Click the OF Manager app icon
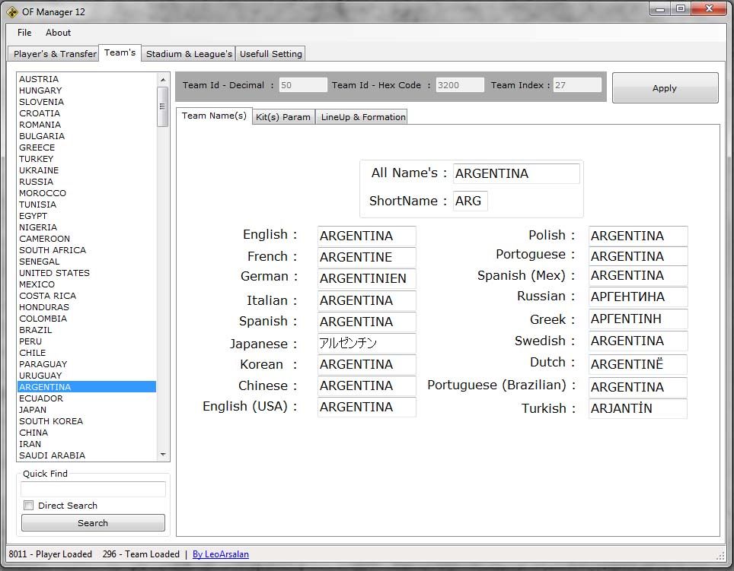Viewport: 734px width, 571px height. pyautogui.click(x=12, y=11)
